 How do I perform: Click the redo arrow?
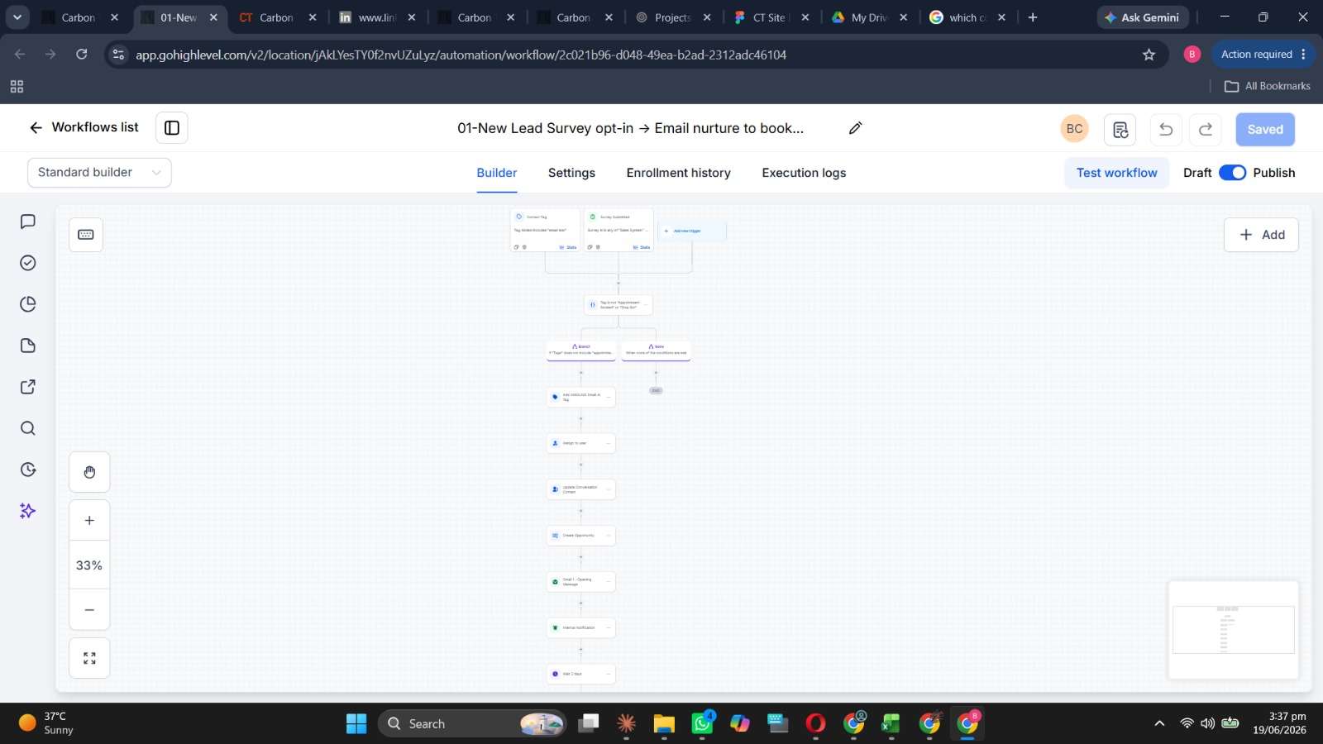(x=1206, y=129)
